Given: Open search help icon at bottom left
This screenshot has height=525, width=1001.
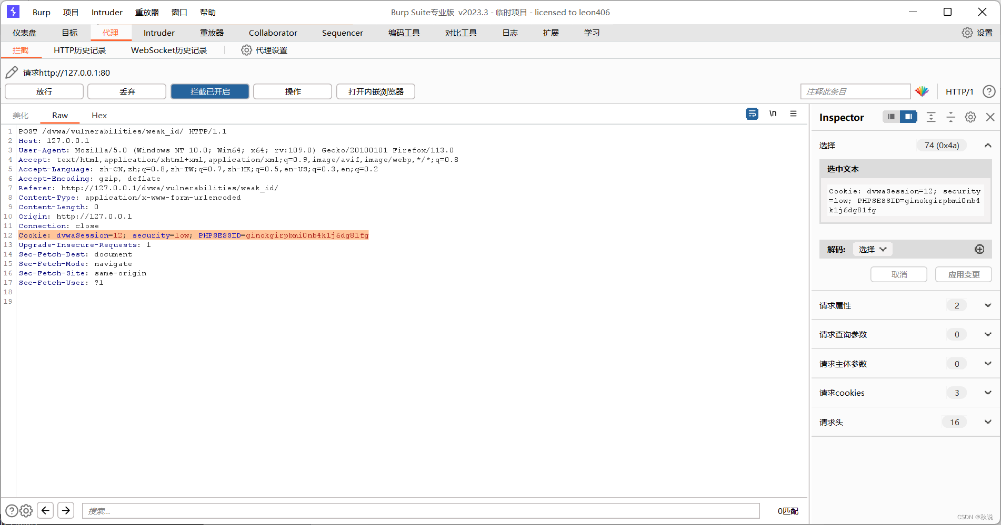Looking at the screenshot, I should [12, 510].
